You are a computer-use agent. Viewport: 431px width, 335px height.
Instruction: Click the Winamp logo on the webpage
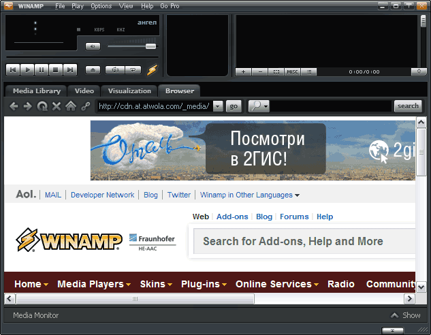tap(69, 240)
